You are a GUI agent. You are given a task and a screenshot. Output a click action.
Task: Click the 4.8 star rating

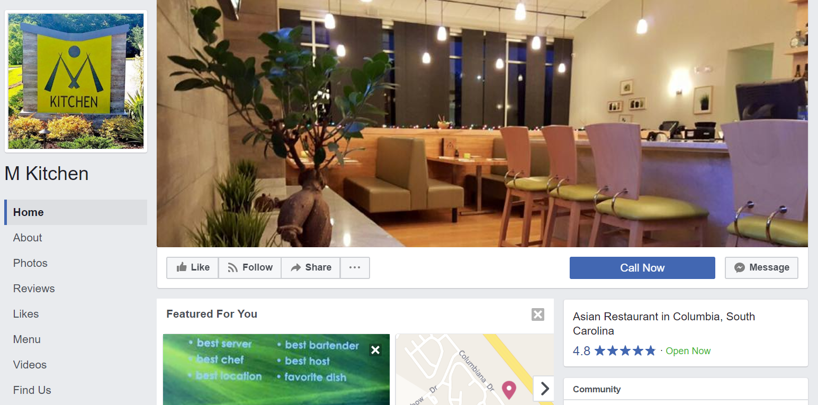coord(614,351)
